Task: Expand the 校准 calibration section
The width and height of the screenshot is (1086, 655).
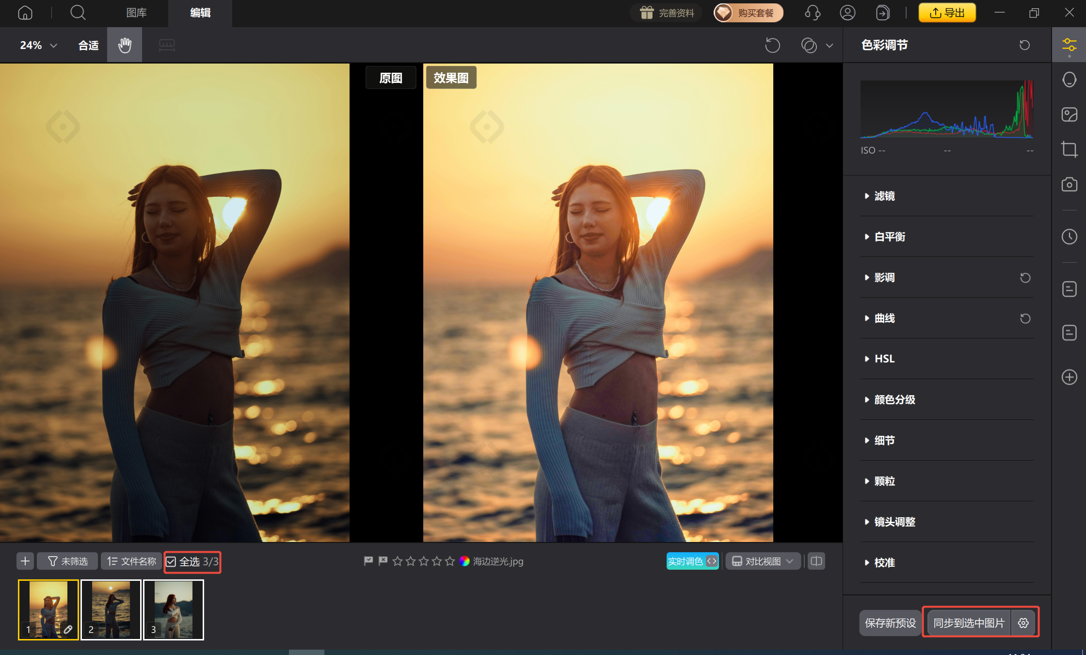Action: (947, 562)
